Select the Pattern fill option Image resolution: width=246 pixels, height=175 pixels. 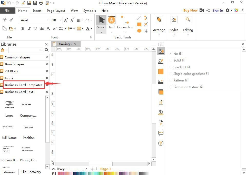pos(171,80)
